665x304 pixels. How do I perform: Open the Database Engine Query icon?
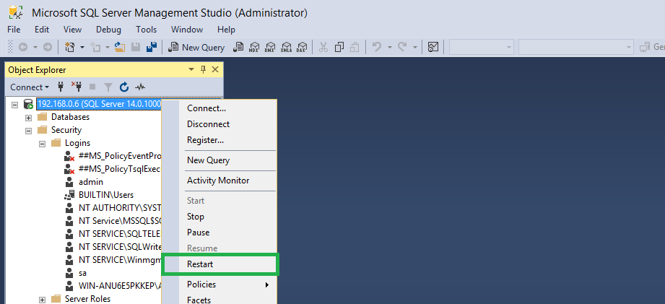point(239,47)
